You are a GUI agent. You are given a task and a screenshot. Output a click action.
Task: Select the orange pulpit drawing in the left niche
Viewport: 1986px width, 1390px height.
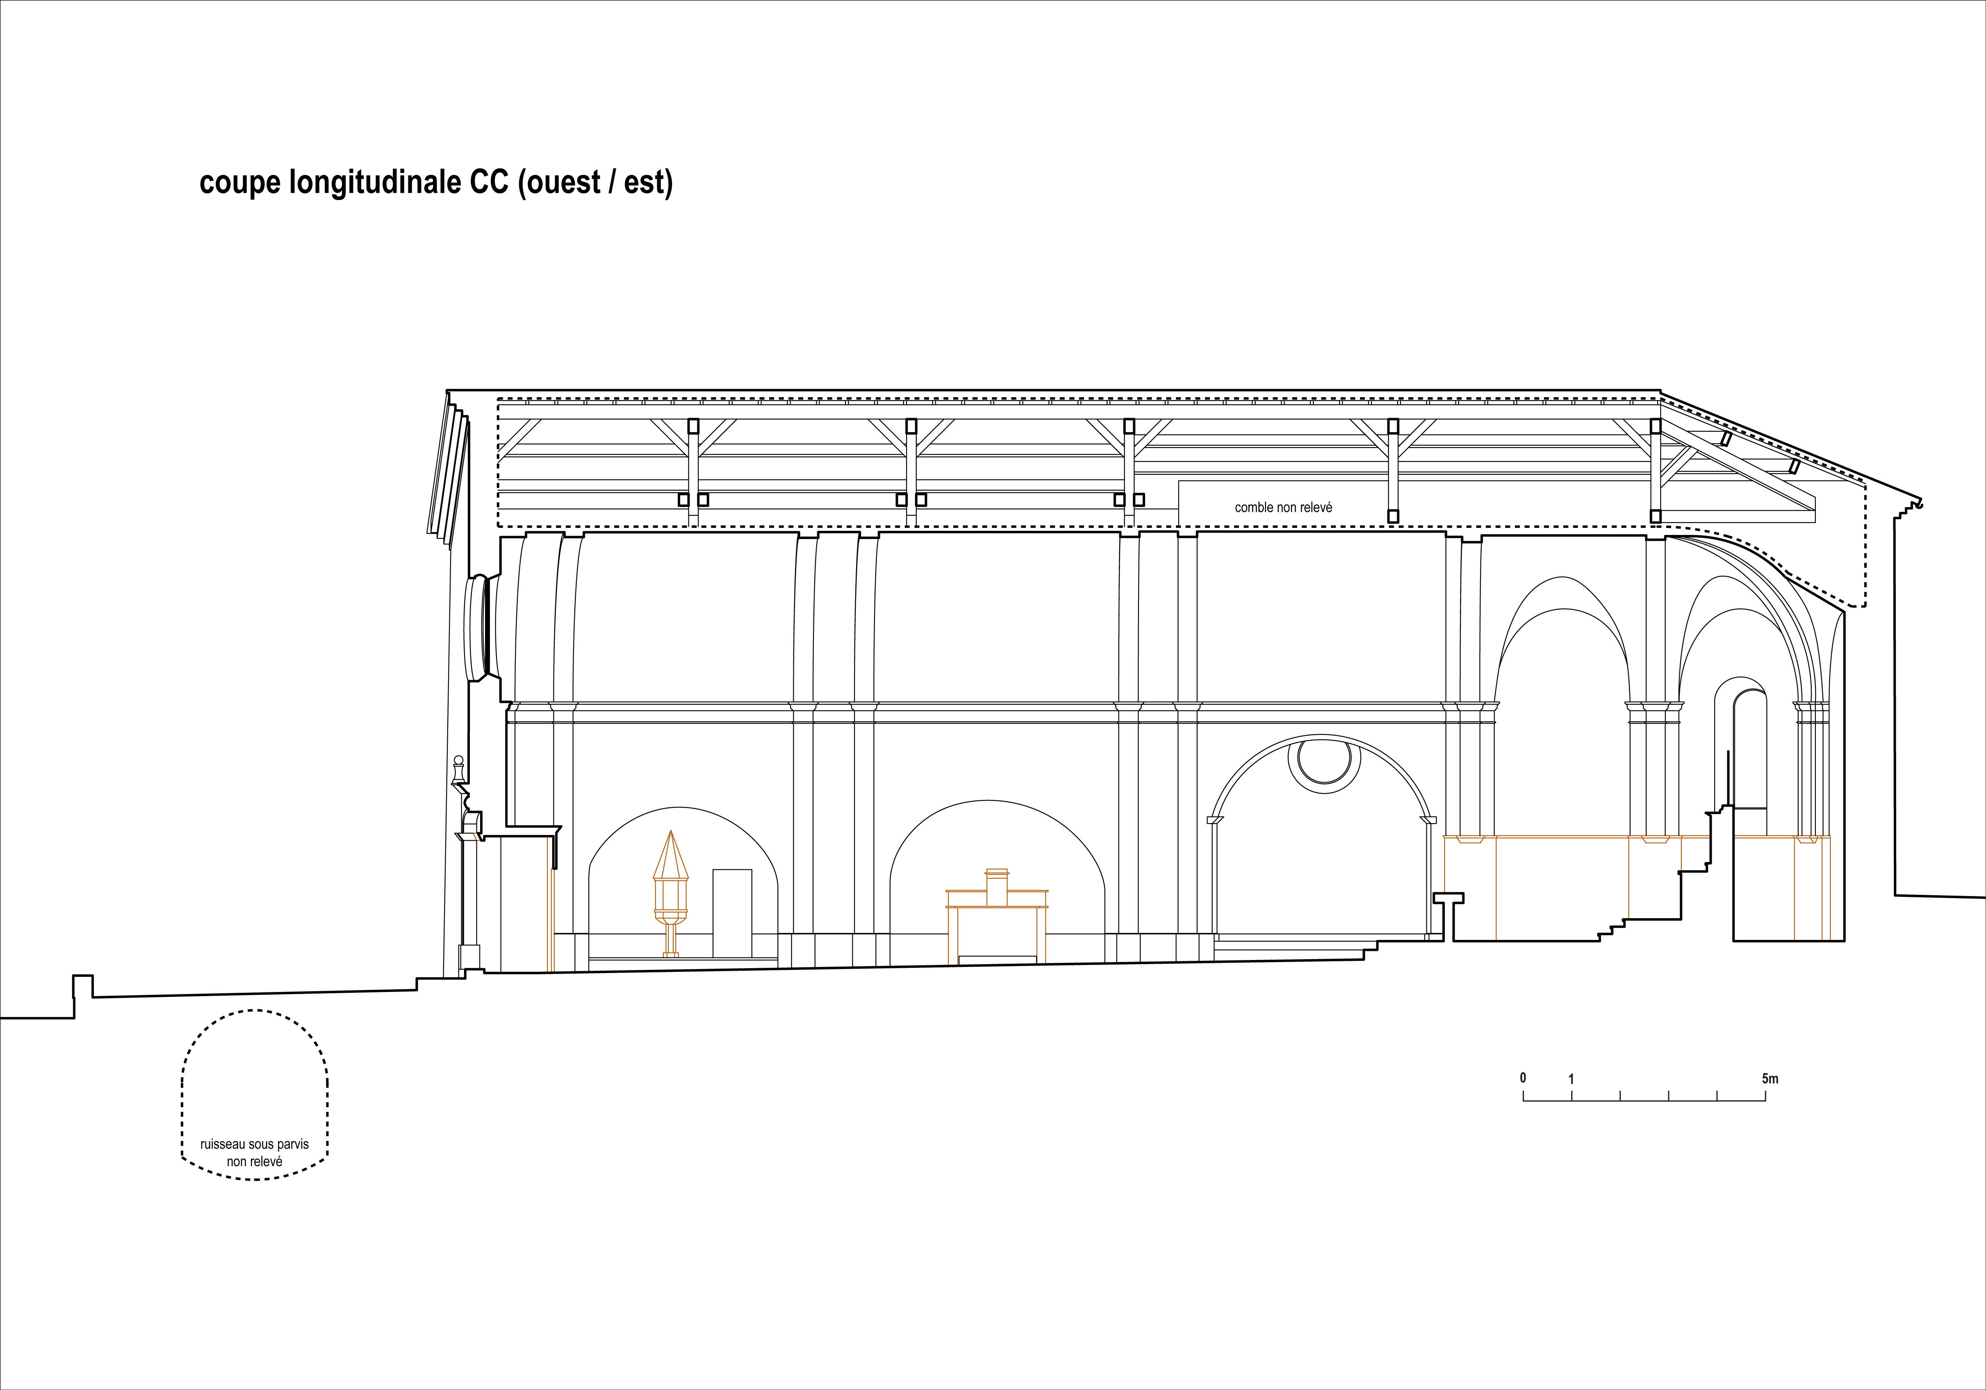(x=671, y=894)
